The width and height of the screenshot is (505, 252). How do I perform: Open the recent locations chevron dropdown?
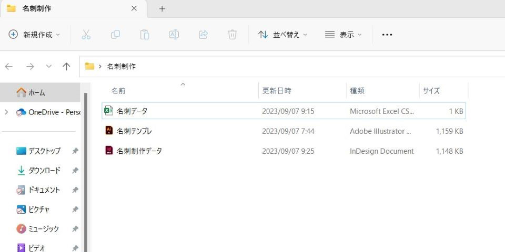49,67
